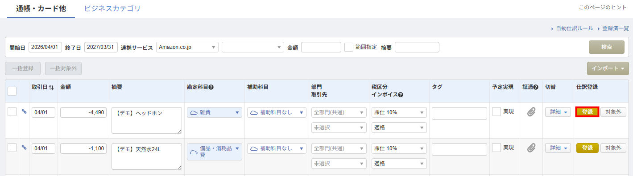Register the 天然水24L entry with 登録
Screen dimensions: 633x176
[587, 148]
